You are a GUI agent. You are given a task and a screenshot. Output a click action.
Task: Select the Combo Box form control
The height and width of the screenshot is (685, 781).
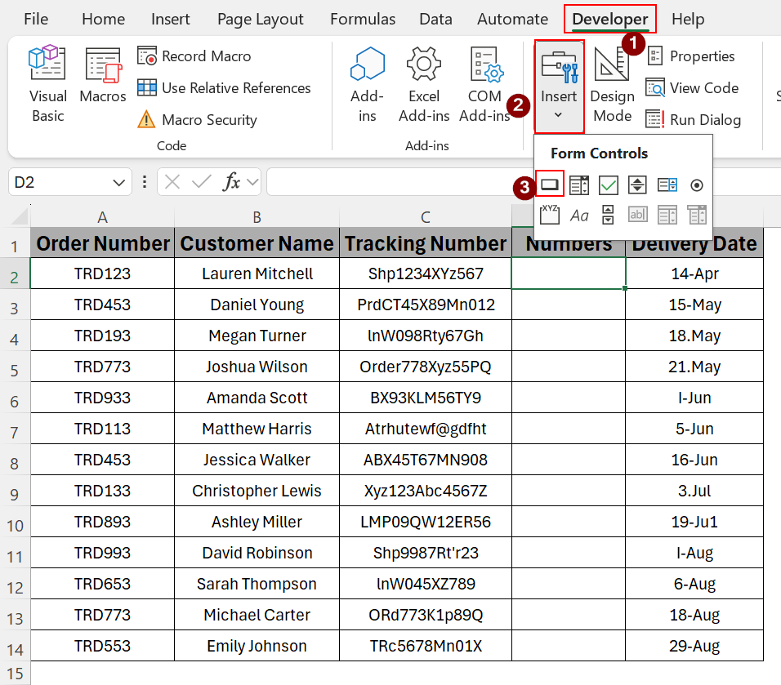(579, 185)
